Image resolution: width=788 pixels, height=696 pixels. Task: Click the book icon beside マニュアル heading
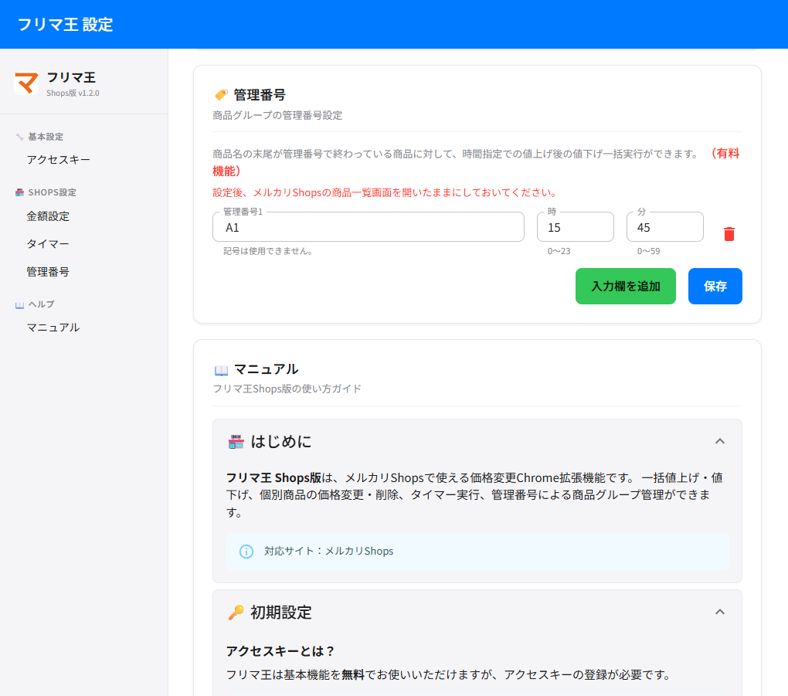pos(221,370)
